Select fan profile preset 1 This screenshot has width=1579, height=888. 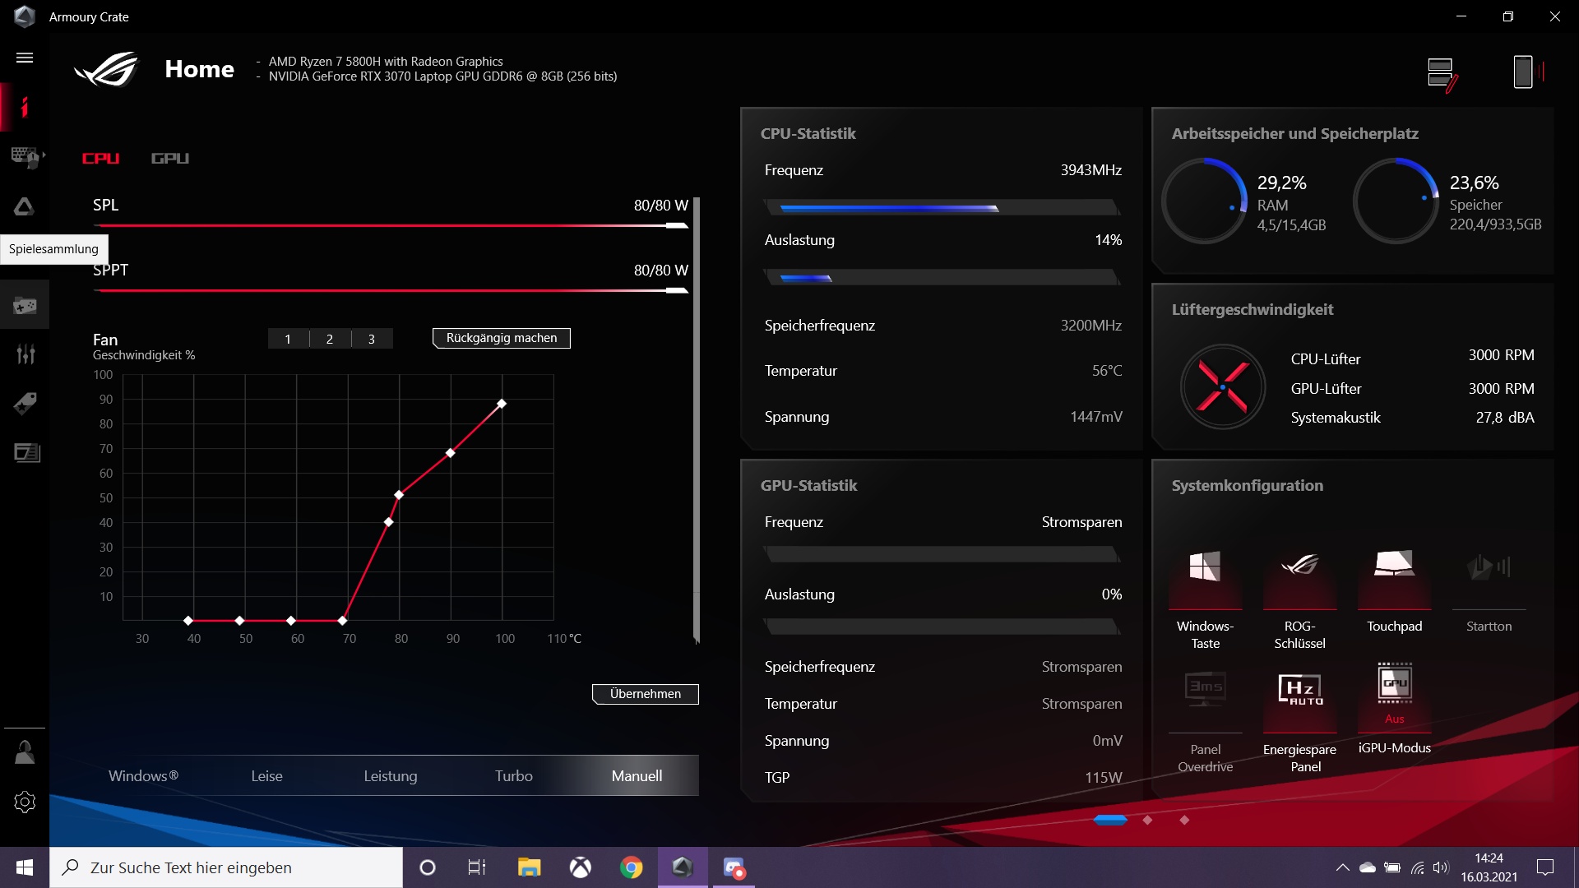[x=288, y=339]
